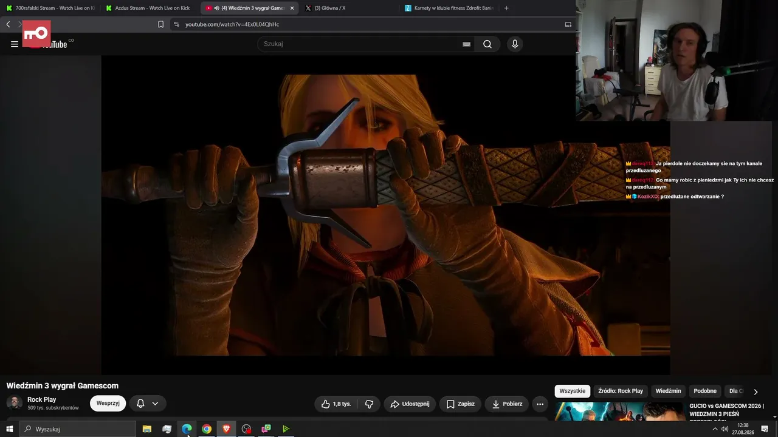Click the KozikXD username in chat overlay
The image size is (778, 437).
(647, 197)
